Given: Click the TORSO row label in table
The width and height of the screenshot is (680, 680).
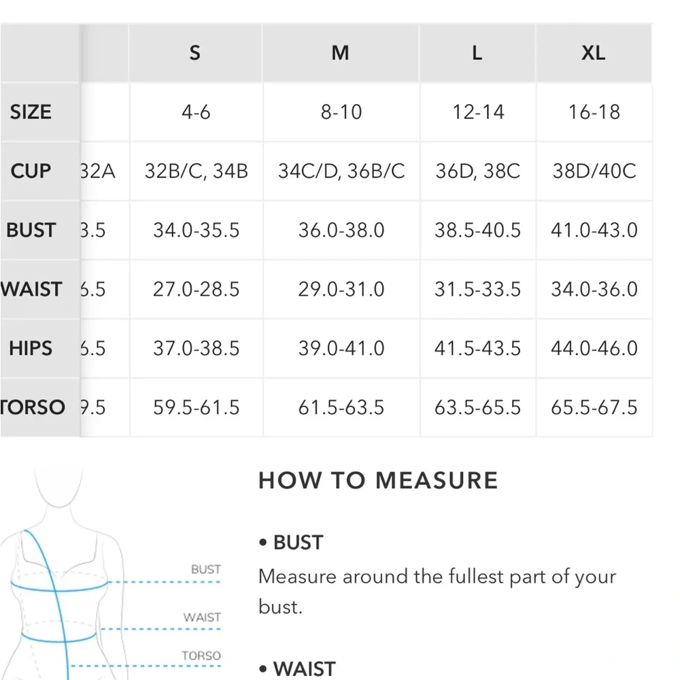Looking at the screenshot, I should coord(34,407).
